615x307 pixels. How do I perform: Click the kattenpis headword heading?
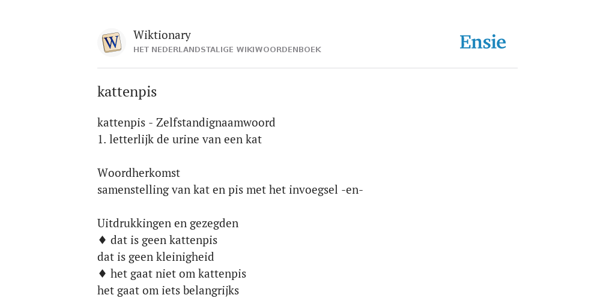click(x=127, y=92)
